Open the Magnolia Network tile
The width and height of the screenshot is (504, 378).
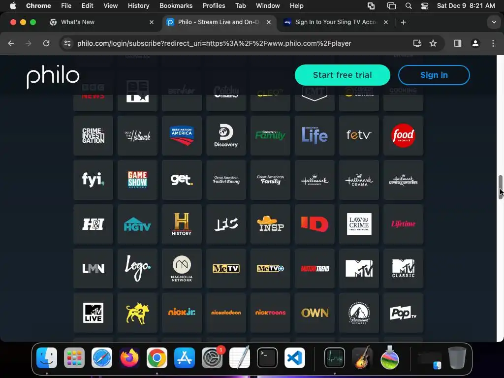click(x=182, y=269)
